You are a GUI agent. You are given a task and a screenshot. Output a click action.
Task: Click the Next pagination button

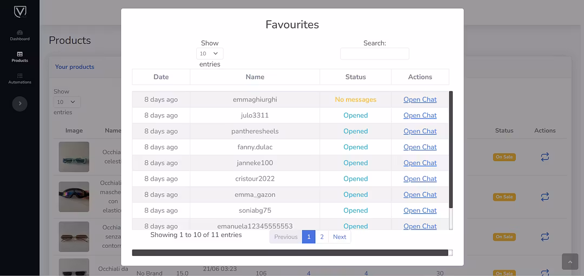(x=340, y=237)
